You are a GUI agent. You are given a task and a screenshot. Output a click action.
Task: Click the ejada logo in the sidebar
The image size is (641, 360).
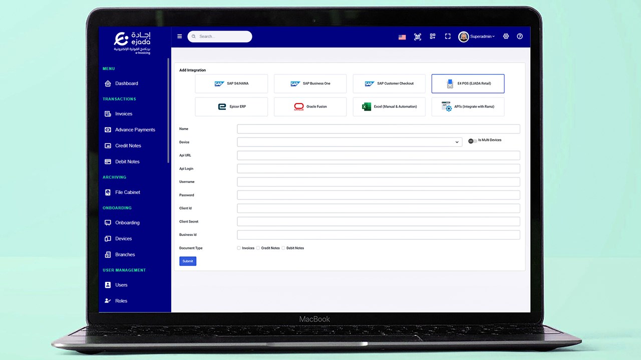tap(132, 42)
